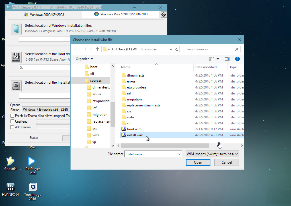Screen dimensions: 291x206
Task: Enable the Unattended option
Action: (x=13, y=121)
